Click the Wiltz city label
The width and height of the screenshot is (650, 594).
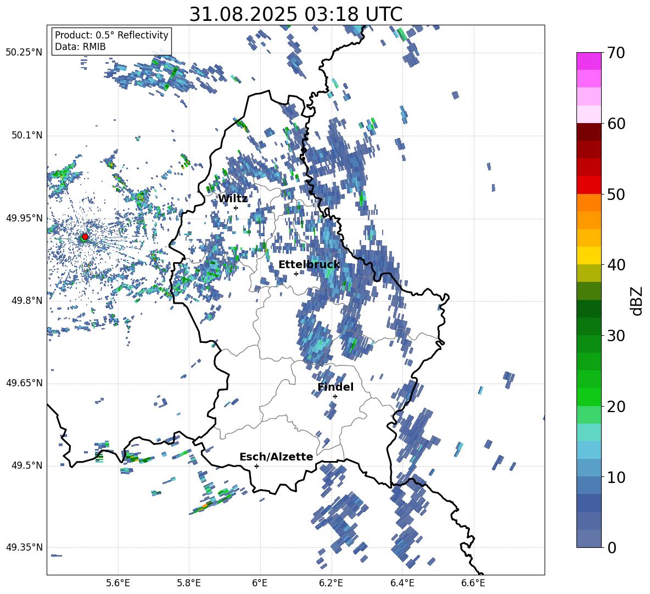click(x=233, y=199)
